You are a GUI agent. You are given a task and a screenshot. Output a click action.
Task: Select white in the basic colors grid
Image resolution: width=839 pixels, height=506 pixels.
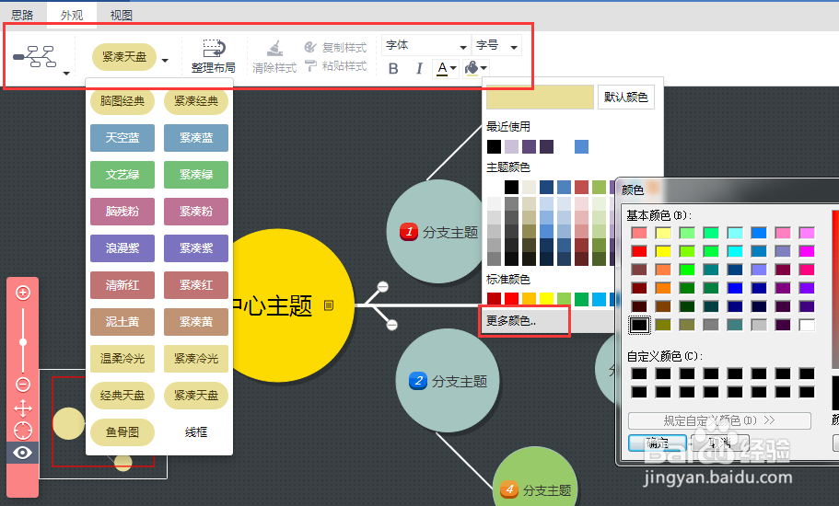807,325
